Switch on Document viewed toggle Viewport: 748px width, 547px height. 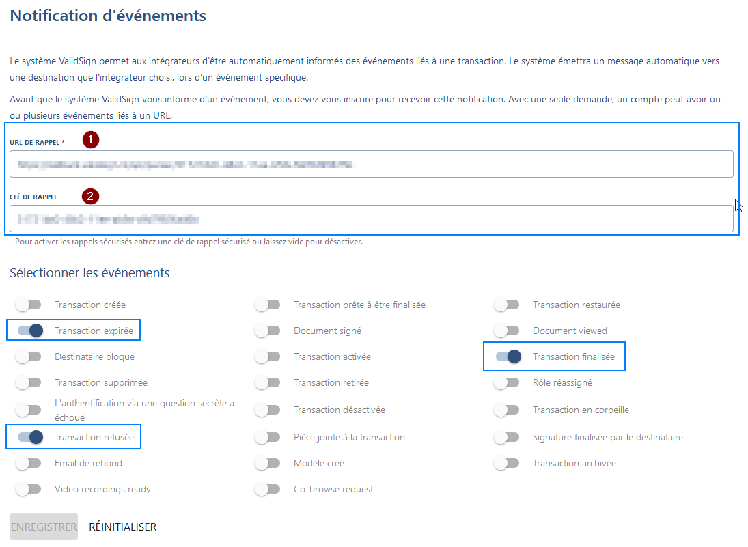507,331
